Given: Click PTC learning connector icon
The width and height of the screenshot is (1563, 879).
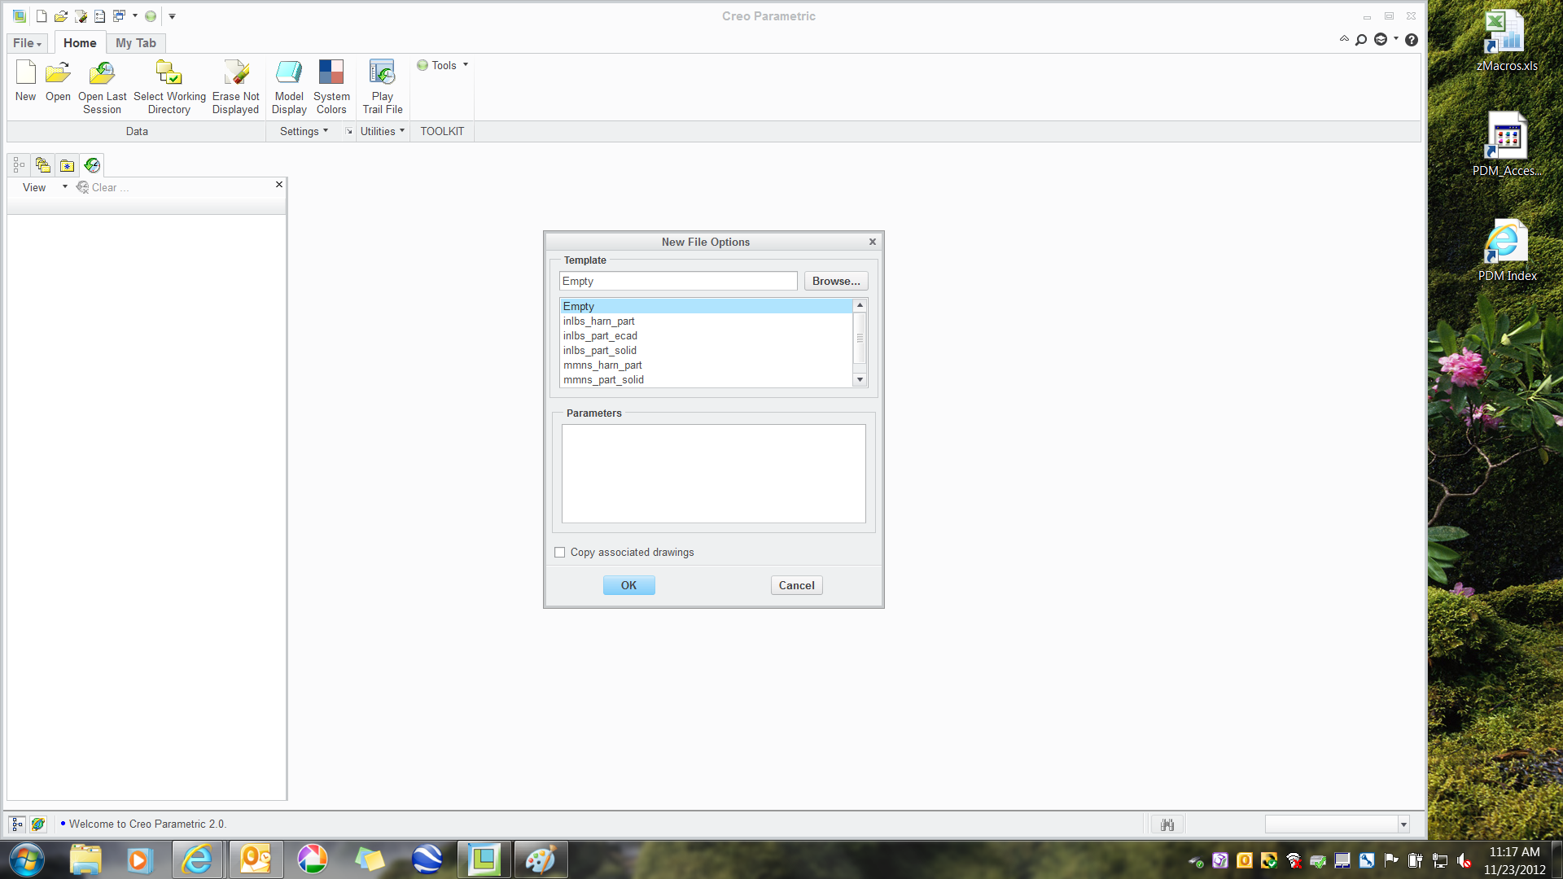Looking at the screenshot, I should [1381, 40].
